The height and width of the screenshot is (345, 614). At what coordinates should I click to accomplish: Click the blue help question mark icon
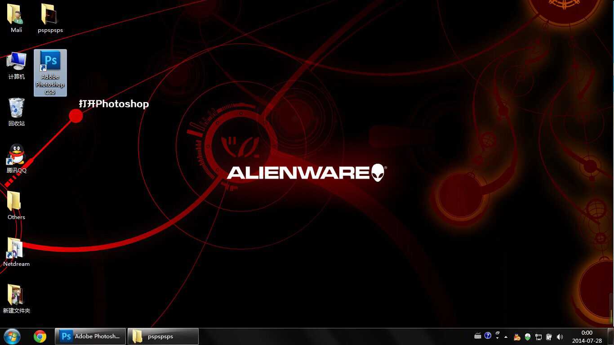pos(488,336)
